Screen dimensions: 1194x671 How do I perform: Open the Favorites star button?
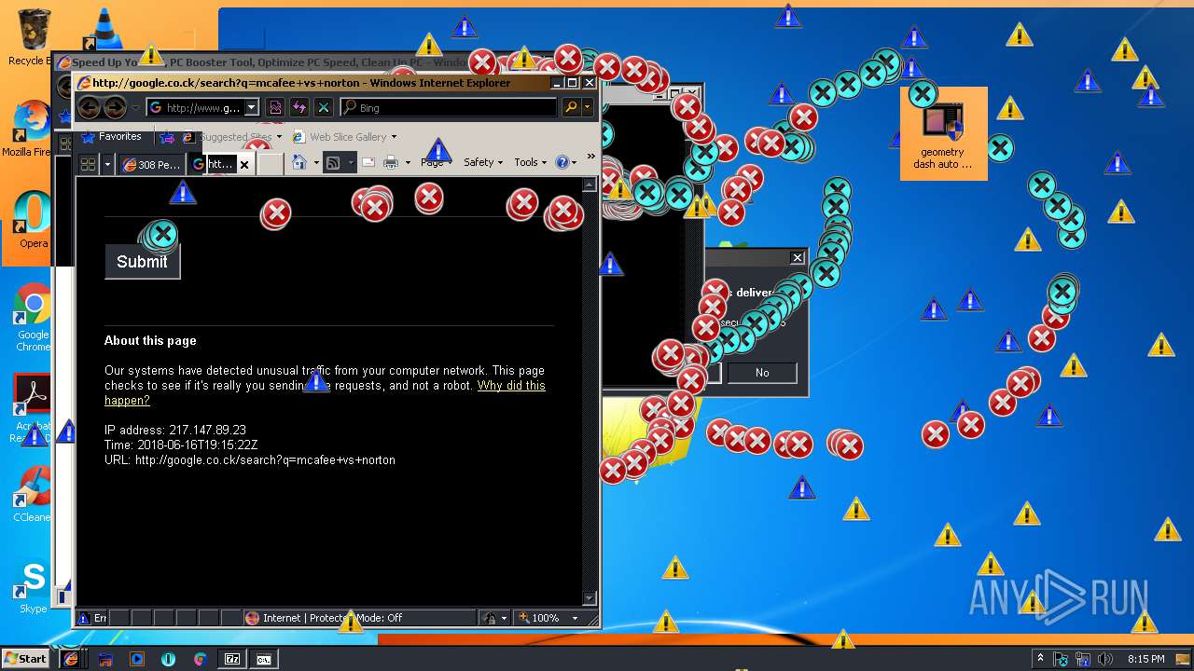[112, 137]
